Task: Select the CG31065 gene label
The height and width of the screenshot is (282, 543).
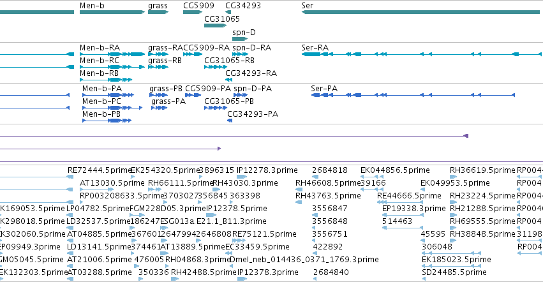Action: 222,19
